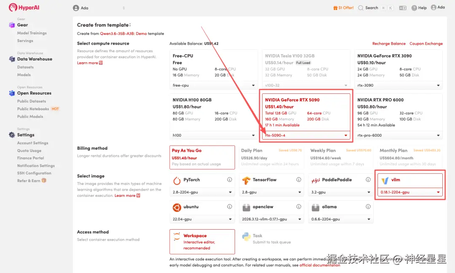Image resolution: width=455 pixels, height=273 pixels.
Task: Click the Help question mark icon
Action: click(414, 8)
